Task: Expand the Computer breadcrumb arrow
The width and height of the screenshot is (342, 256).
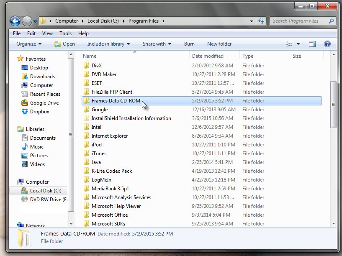Action: 82,21
